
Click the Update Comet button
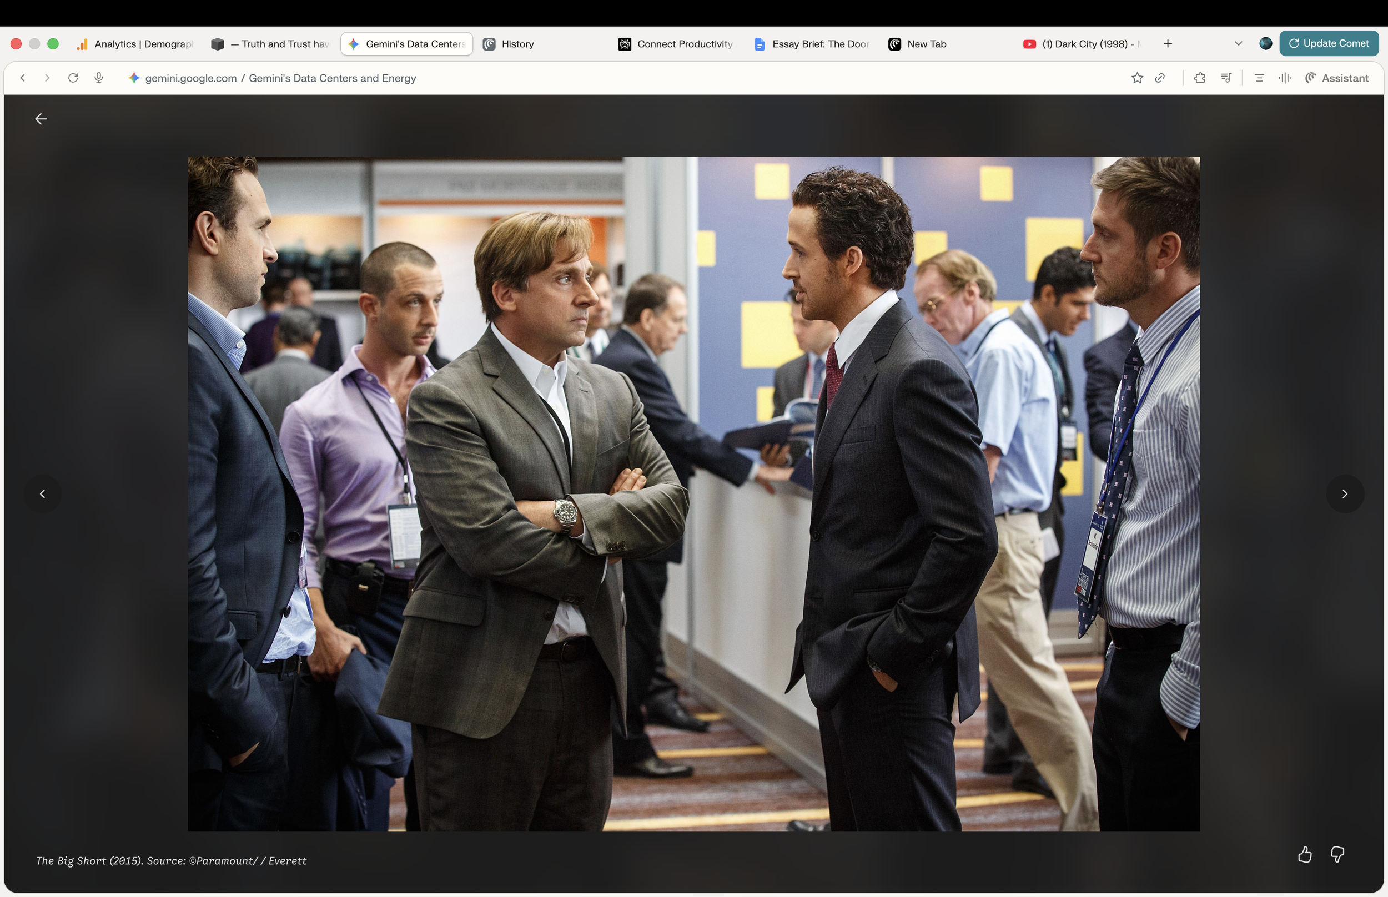[1329, 44]
